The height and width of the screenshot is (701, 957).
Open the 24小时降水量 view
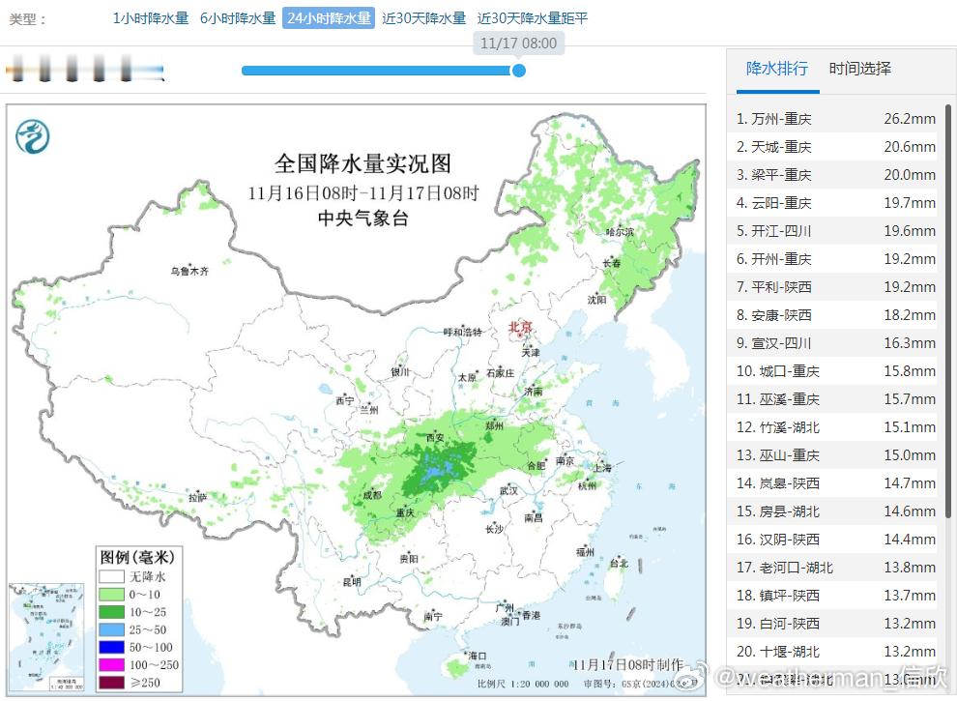[x=326, y=17]
